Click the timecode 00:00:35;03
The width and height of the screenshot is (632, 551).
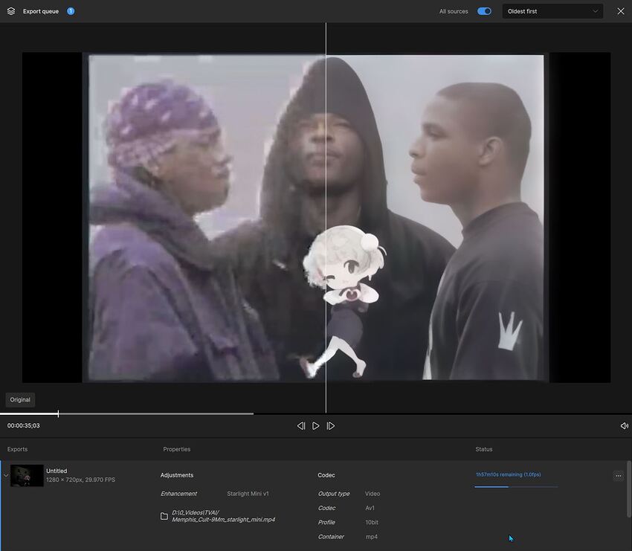(x=23, y=425)
